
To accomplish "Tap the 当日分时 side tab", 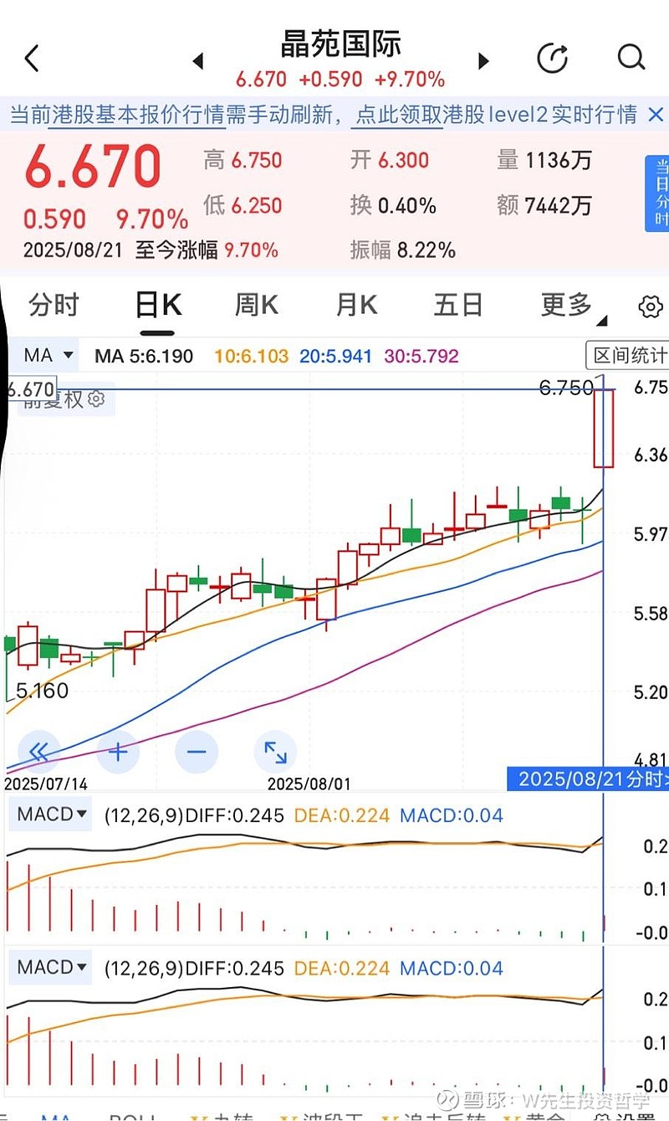I will pos(656,193).
